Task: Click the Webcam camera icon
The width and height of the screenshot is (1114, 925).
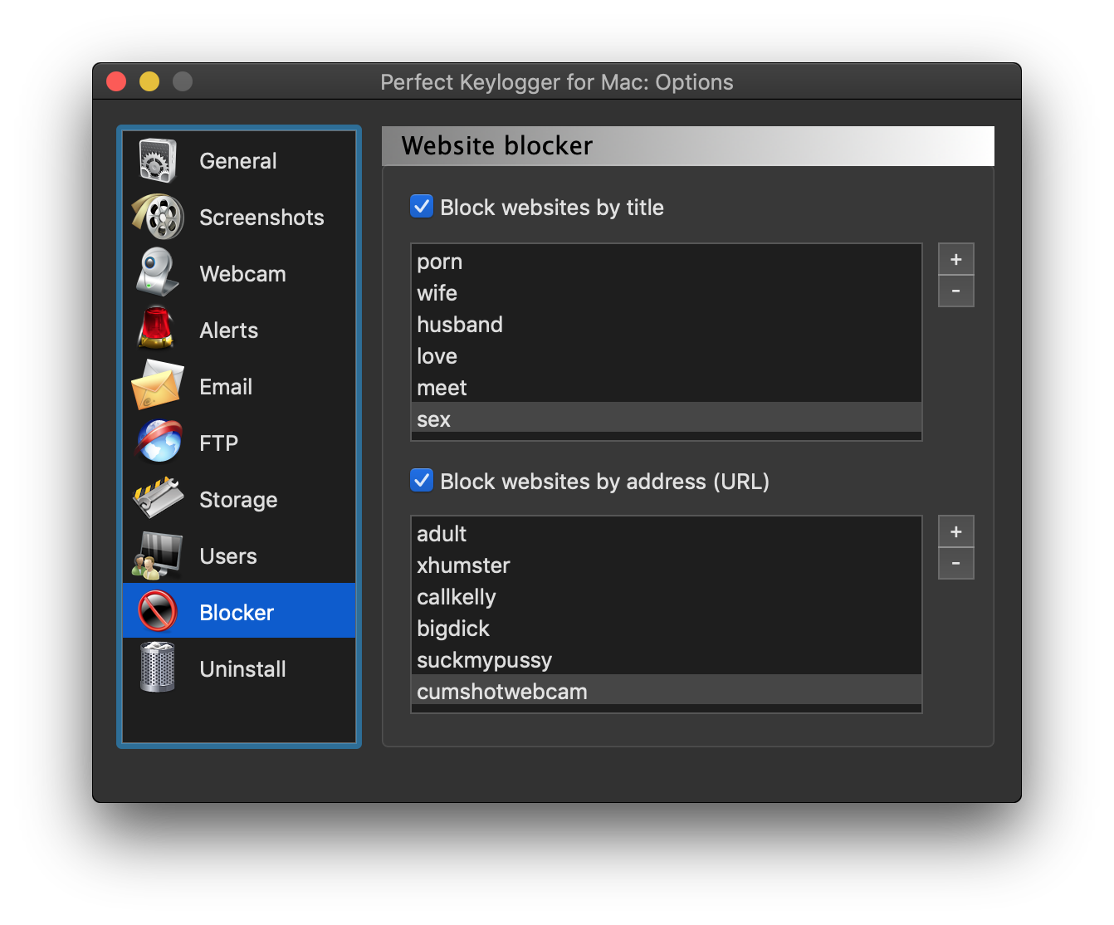Action: coord(157,272)
